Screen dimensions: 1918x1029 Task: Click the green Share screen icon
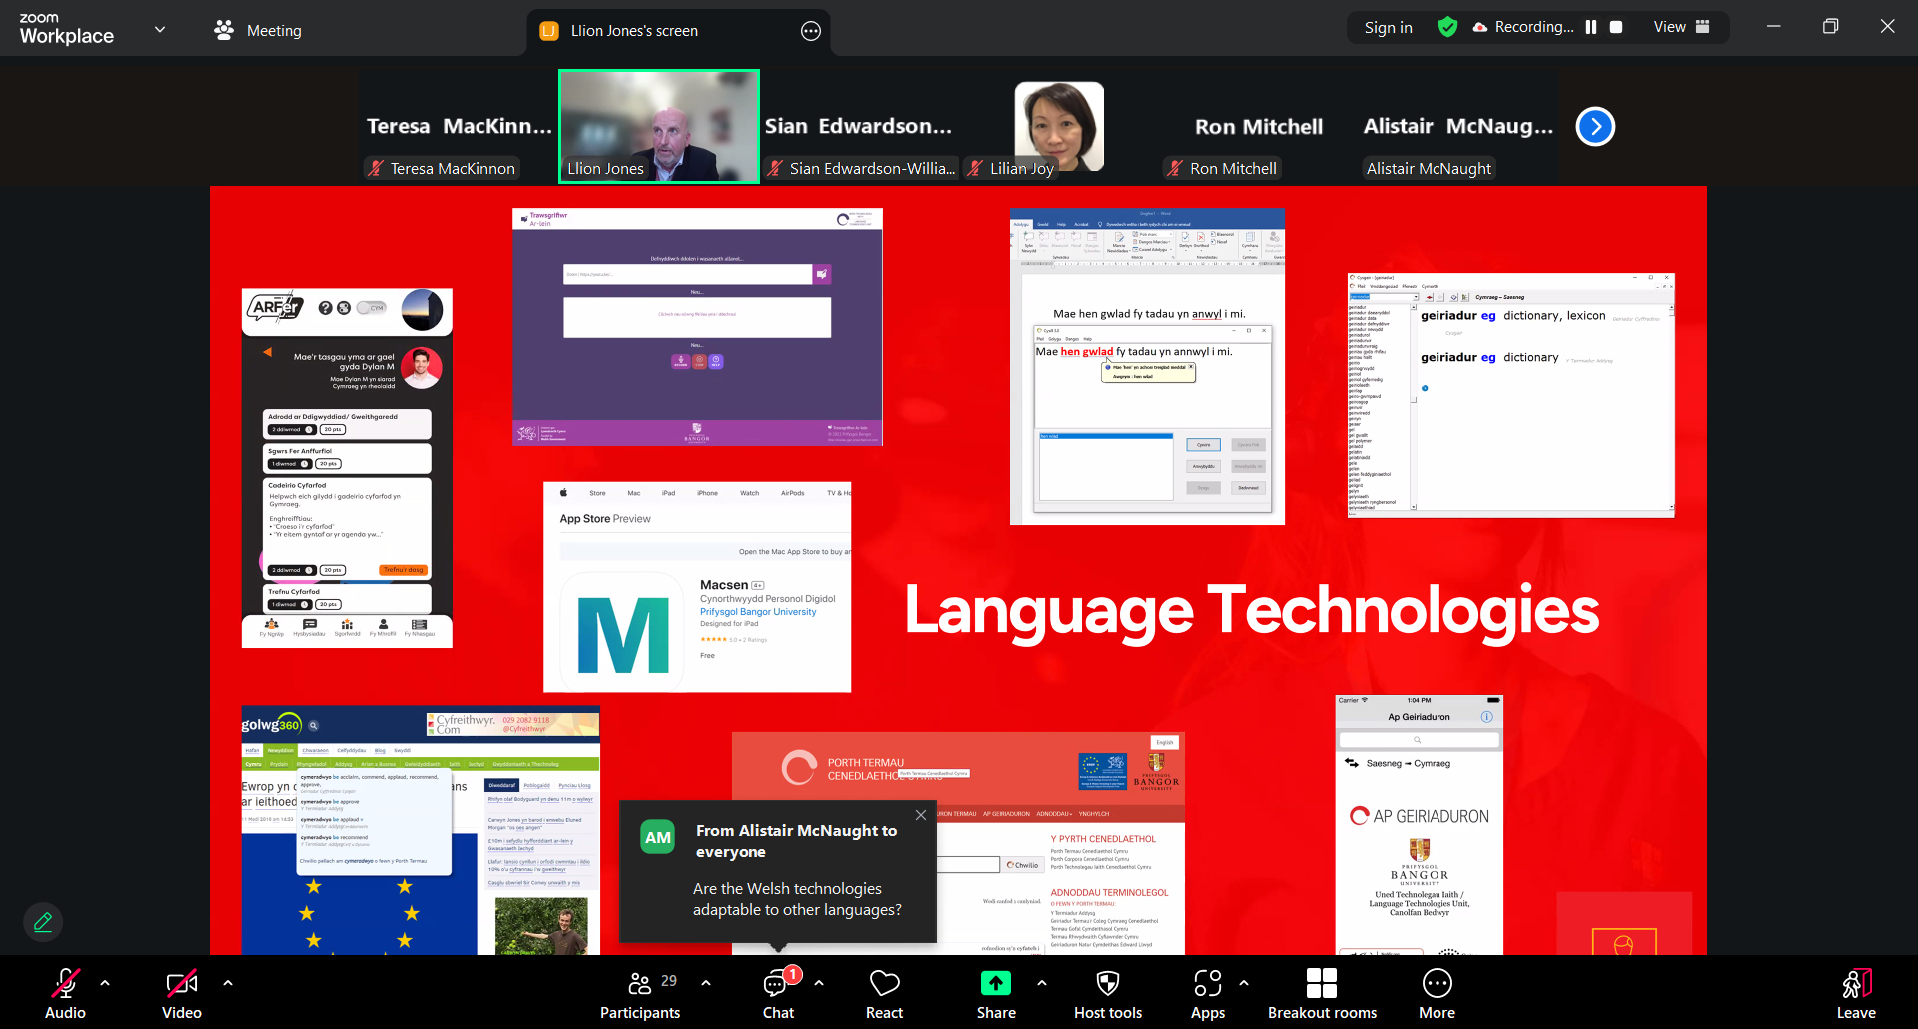(995, 984)
